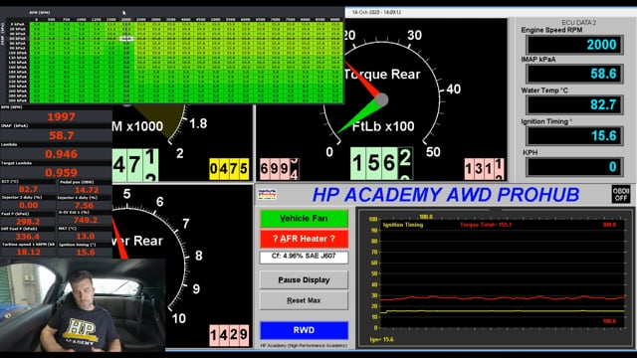This screenshot has height=358, width=637.
Task: Select the Injector 1 duty value 7.56
Action: pyautogui.click(x=84, y=205)
